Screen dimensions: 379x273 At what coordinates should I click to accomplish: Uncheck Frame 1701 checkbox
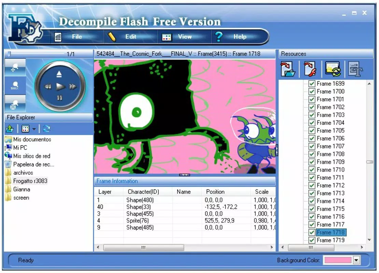point(312,99)
